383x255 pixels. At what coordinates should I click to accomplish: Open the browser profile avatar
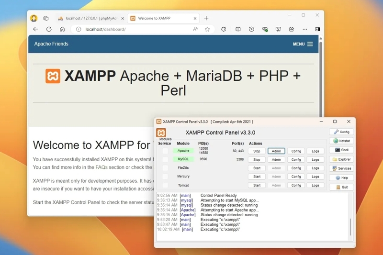(x=34, y=18)
